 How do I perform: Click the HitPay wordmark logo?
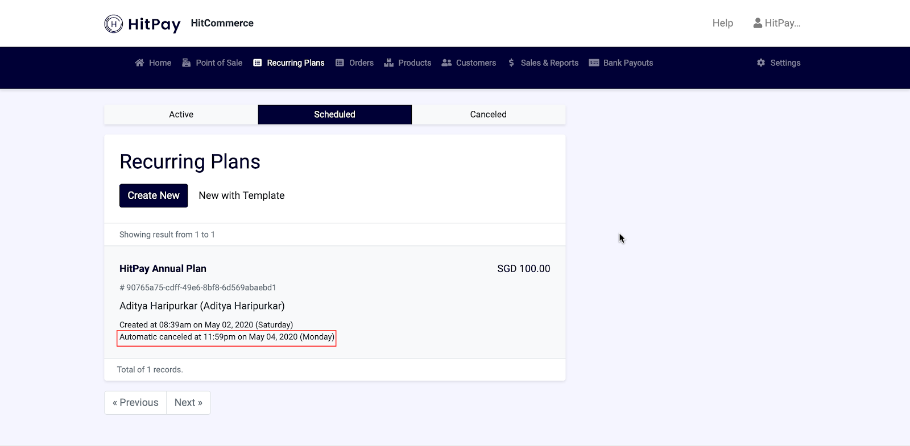pos(154,24)
